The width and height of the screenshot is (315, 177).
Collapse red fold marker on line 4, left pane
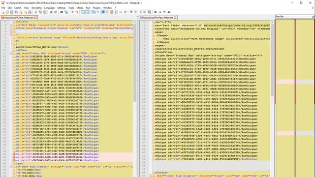click(x=11, y=31)
